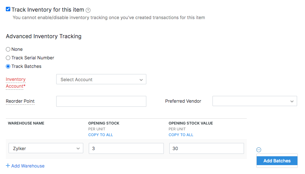
Task: Click the opening stock value field with 30
Action: point(206,148)
